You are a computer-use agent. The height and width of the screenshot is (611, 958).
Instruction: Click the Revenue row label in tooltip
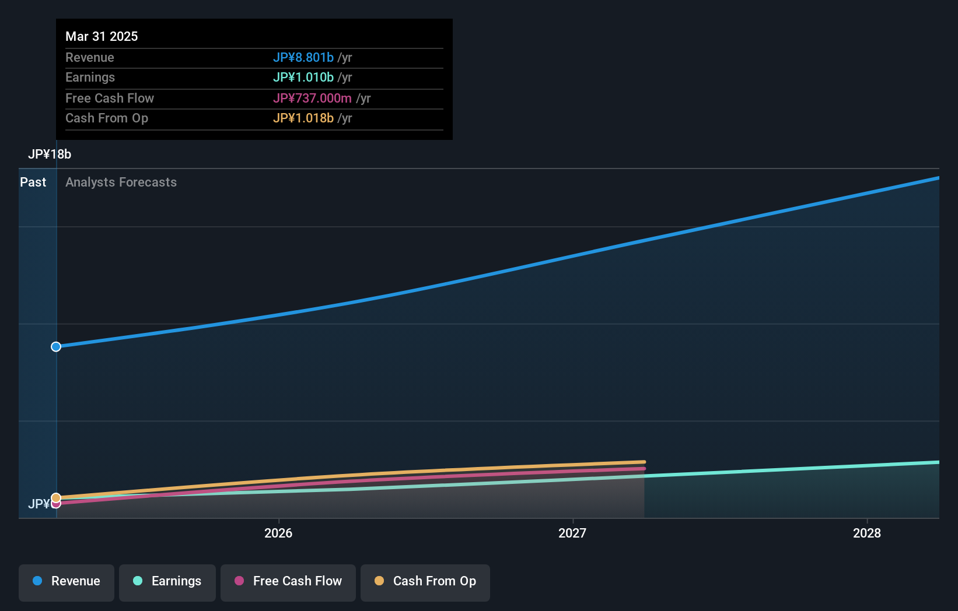pos(90,57)
